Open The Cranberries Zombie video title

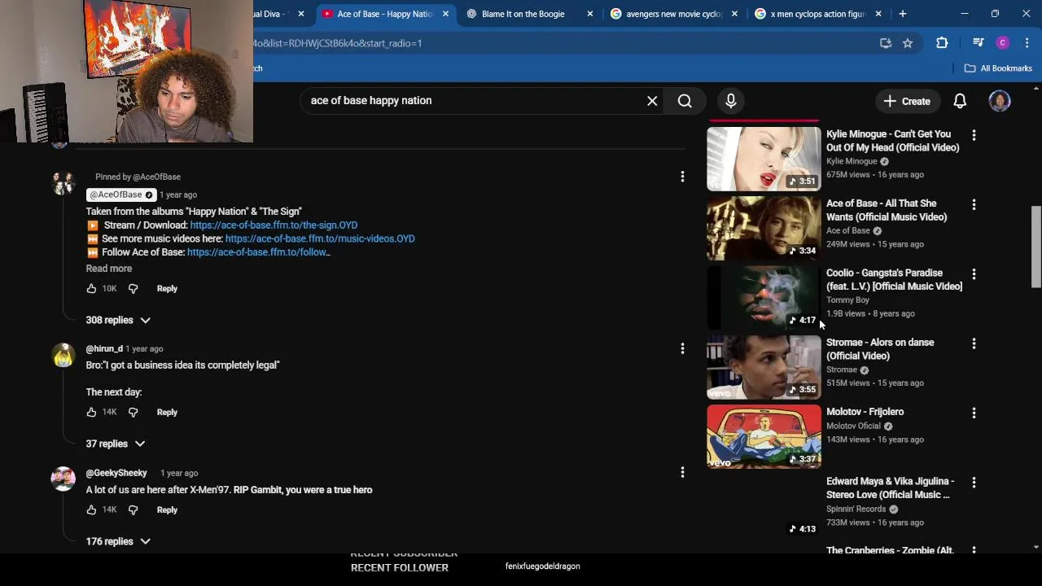point(890,550)
